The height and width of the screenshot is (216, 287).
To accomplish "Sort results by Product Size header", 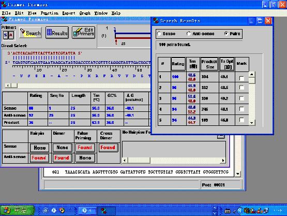I will (209, 64).
